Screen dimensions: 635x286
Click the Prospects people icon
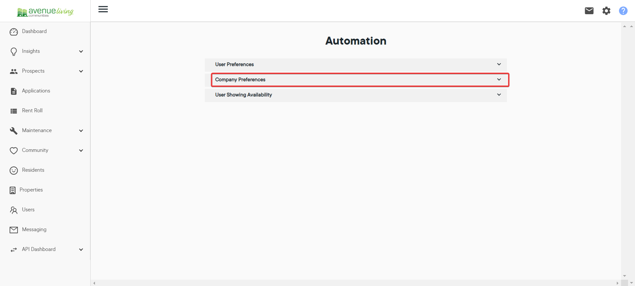[14, 71]
